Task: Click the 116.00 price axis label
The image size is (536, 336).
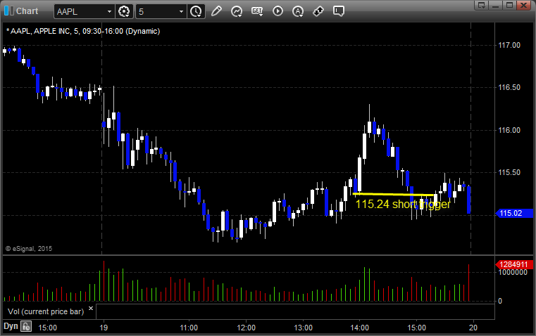Action: (x=509, y=130)
